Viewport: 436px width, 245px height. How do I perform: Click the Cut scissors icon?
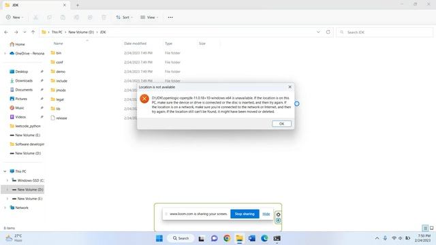(x=35, y=18)
